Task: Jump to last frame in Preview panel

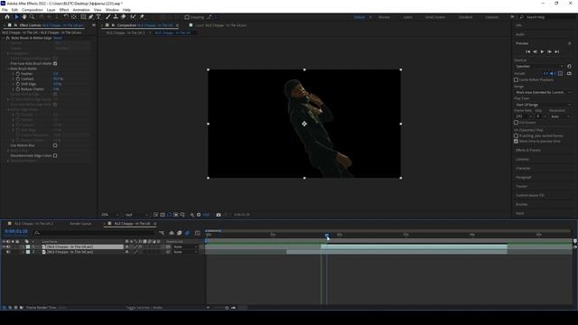Action: [557, 52]
